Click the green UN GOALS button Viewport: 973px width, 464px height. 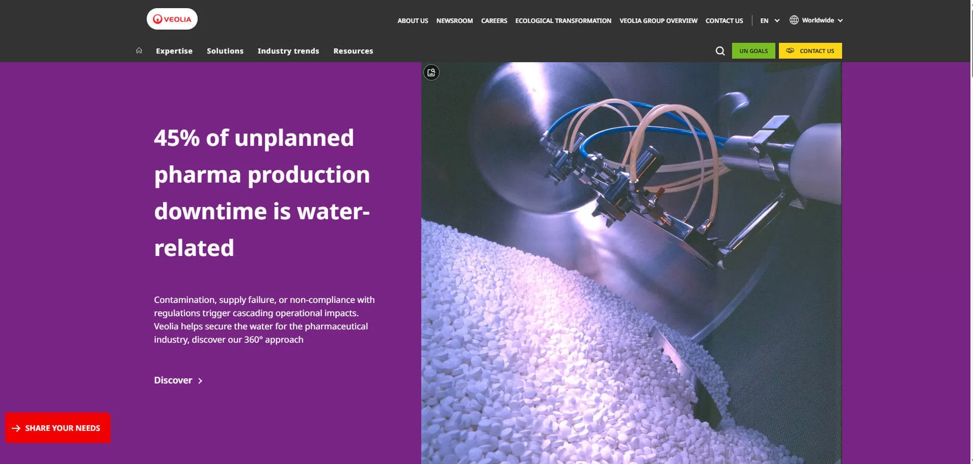point(753,50)
